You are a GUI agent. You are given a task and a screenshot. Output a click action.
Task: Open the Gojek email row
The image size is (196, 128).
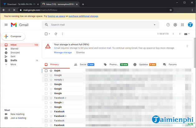(117, 71)
